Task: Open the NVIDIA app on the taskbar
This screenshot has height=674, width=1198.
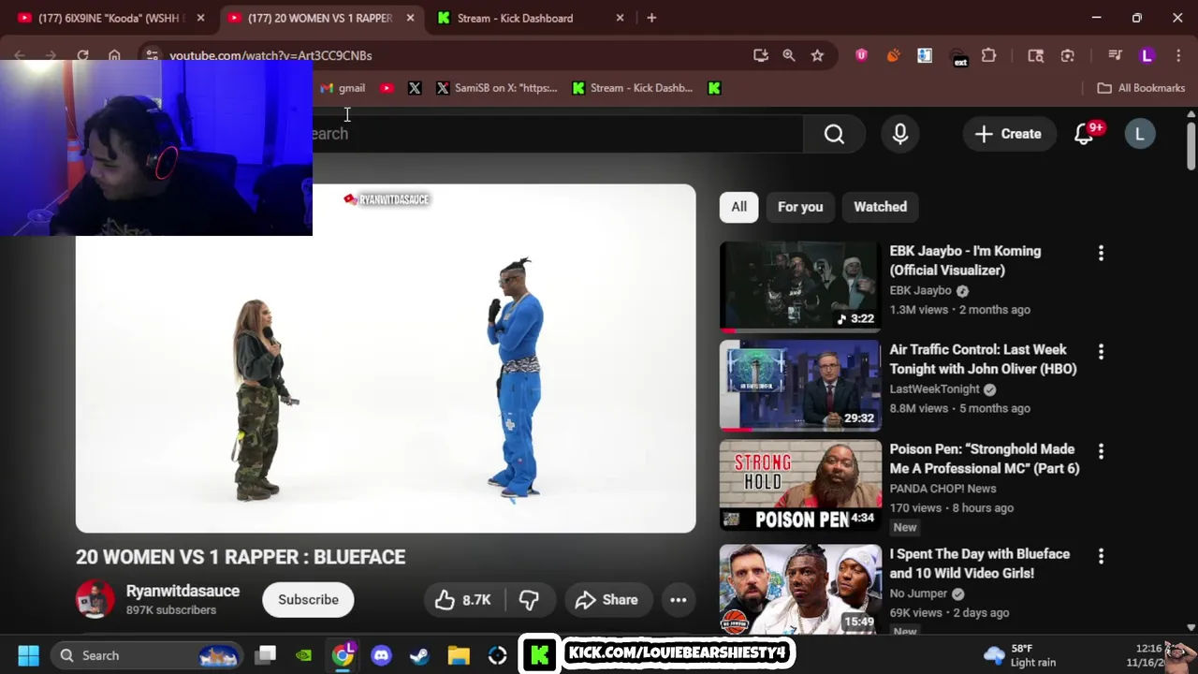Action: point(304,655)
